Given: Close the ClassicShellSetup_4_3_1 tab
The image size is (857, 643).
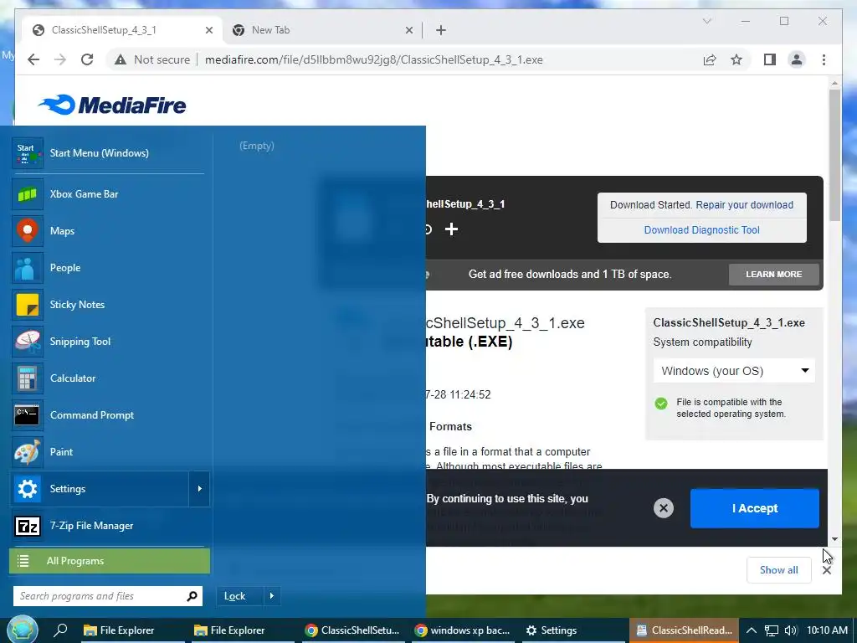Looking at the screenshot, I should pyautogui.click(x=208, y=31).
